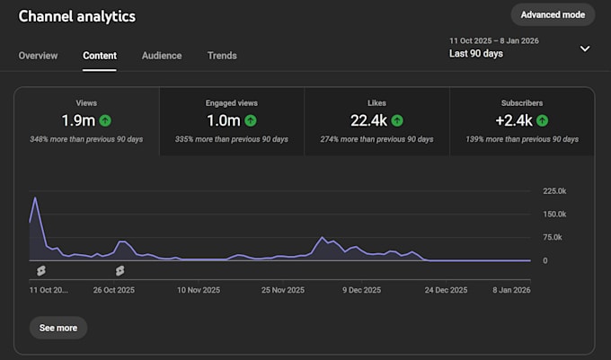The width and height of the screenshot is (611, 360).
Task: Click the See more button
Action: click(58, 328)
